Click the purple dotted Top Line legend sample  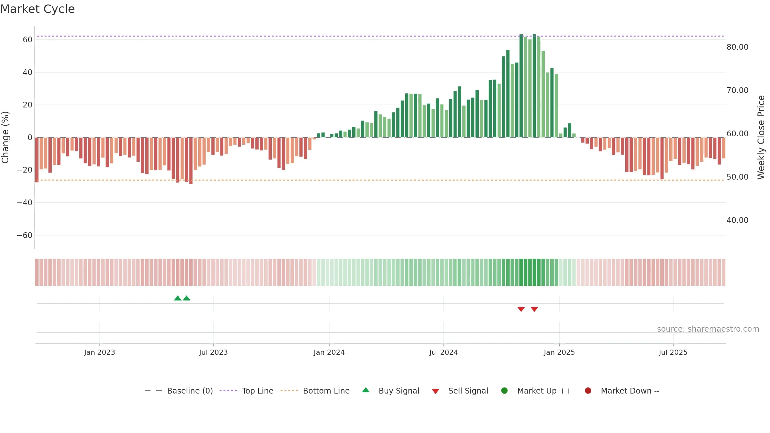click(228, 391)
